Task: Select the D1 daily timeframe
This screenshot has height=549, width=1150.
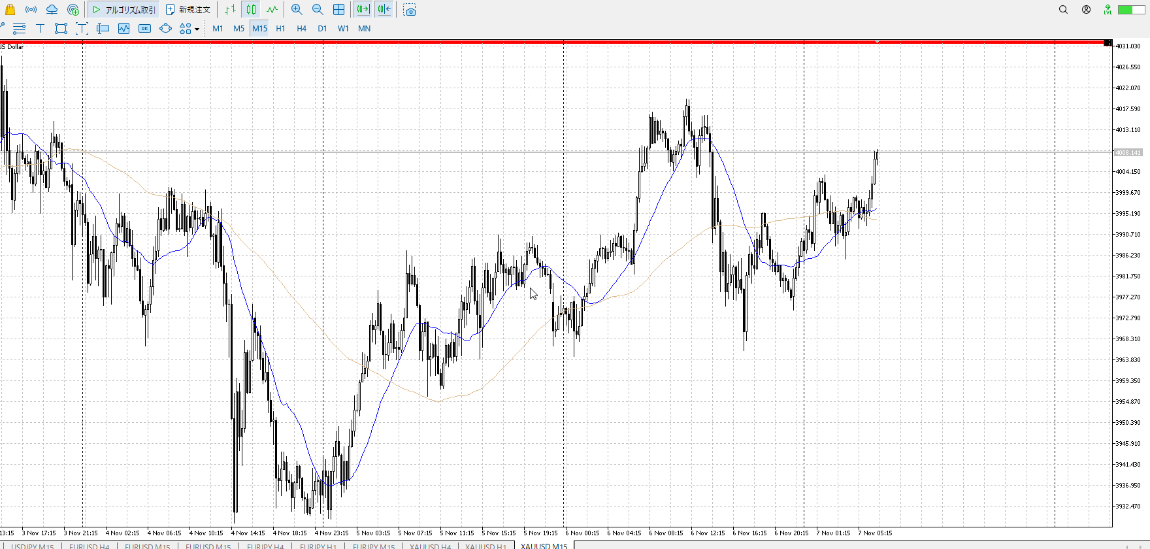Action: click(322, 28)
